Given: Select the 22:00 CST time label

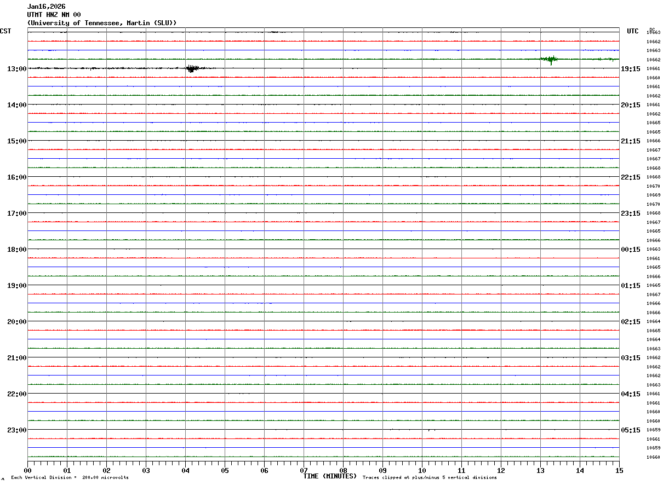Looking at the screenshot, I should [x=17, y=394].
